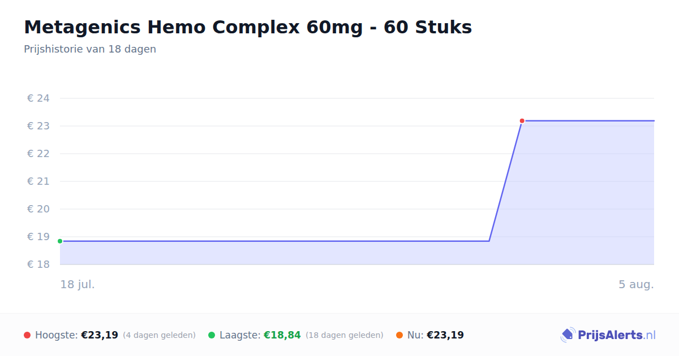Viewport: 679px width, 356px height.
Task: Click the € 18 axis label
Action: [x=38, y=264]
